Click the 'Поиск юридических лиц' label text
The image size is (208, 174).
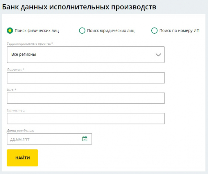coord(111,30)
